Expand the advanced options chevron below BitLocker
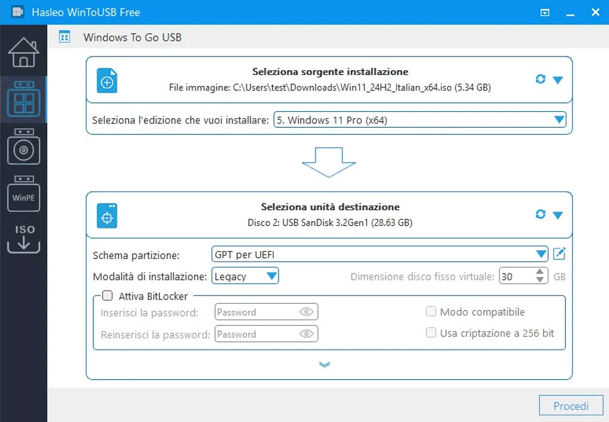Image resolution: width=609 pixels, height=422 pixels. coord(325,364)
